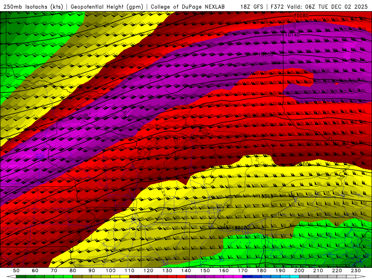Click the 10560 height contour label
372x279 pixels.
tap(266, 196)
